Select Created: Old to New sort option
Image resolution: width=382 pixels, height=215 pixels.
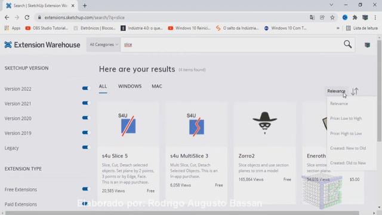pyautogui.click(x=348, y=163)
